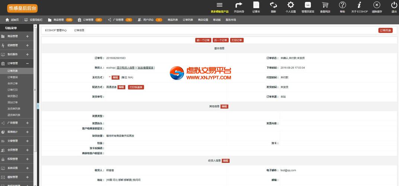
Task: Click the 清除缓存 clear cache icon
Action: click(377, 5)
